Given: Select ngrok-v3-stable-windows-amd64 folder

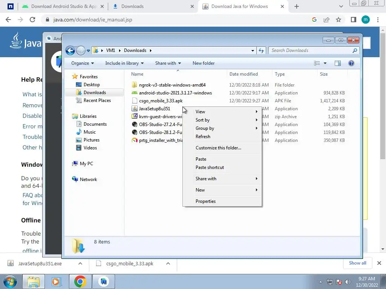Looking at the screenshot, I should pyautogui.click(x=172, y=85).
